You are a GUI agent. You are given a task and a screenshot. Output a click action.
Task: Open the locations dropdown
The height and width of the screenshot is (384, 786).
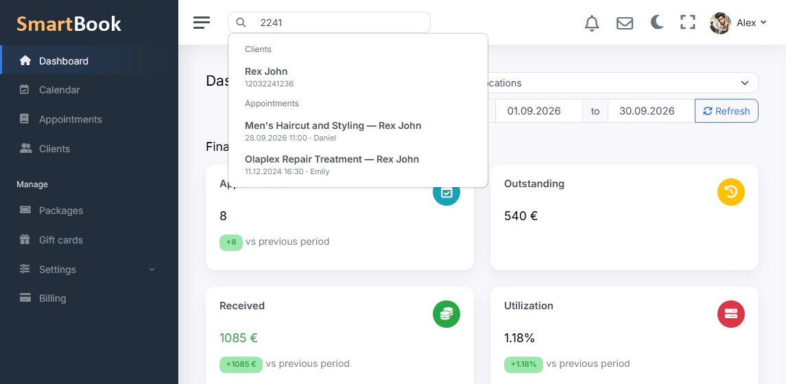pyautogui.click(x=621, y=83)
